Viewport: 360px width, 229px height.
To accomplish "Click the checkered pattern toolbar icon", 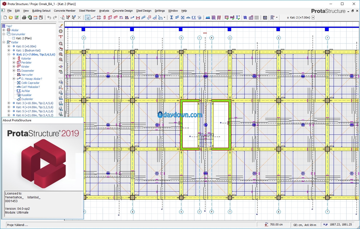I will point(245,17).
